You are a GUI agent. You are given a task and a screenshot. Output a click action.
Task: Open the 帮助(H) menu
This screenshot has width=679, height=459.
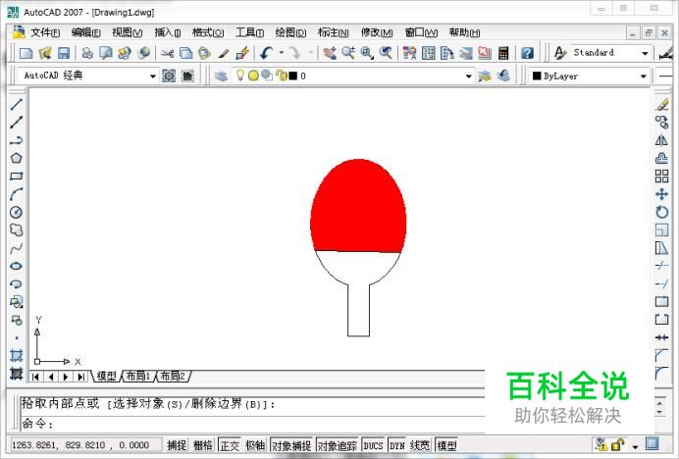pos(464,32)
